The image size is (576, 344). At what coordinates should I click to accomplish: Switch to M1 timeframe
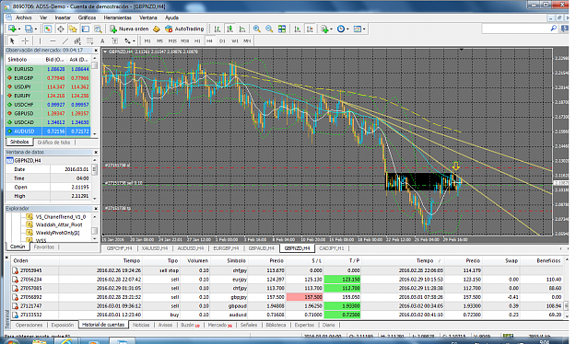[147, 40]
